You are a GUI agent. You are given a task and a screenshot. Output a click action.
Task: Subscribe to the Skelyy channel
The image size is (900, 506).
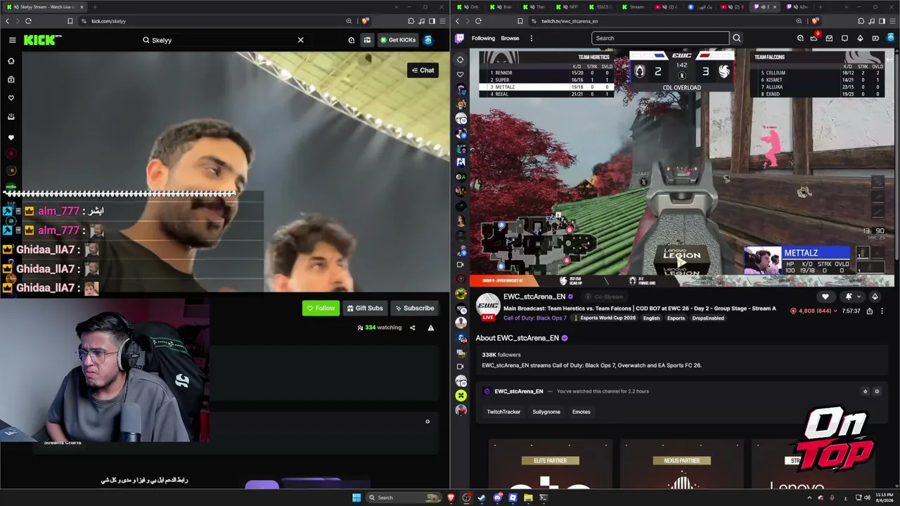tap(414, 308)
